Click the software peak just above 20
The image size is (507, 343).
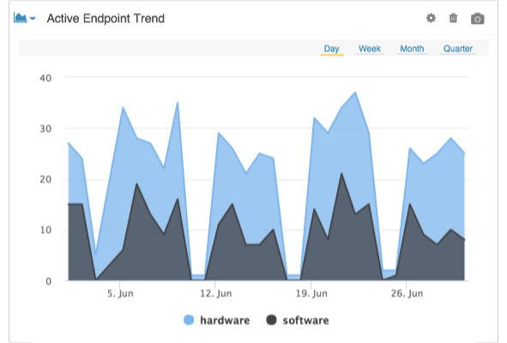tap(341, 173)
